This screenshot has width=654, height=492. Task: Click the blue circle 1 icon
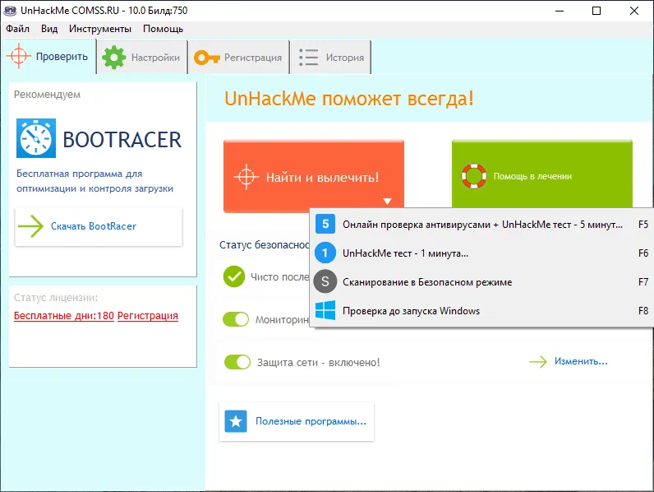point(325,253)
